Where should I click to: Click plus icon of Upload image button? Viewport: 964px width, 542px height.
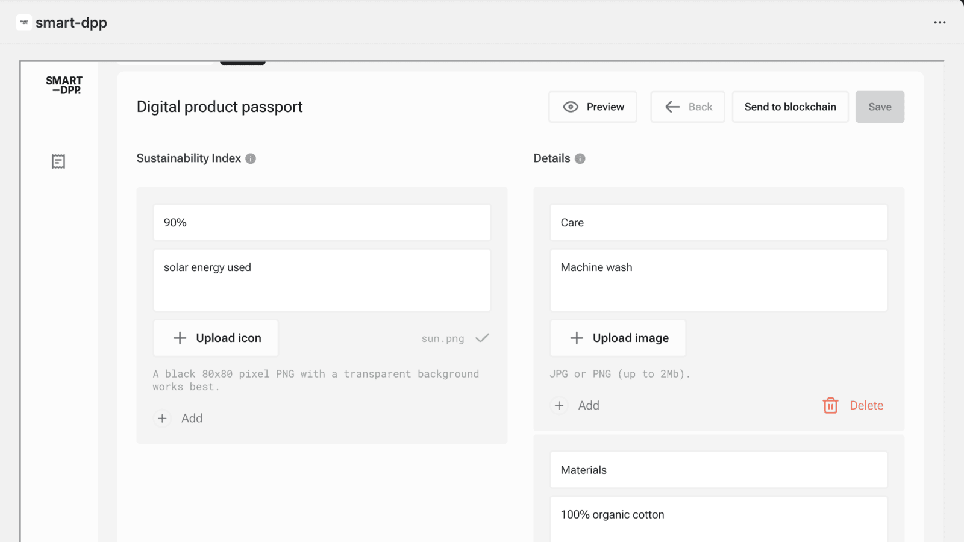coord(577,338)
